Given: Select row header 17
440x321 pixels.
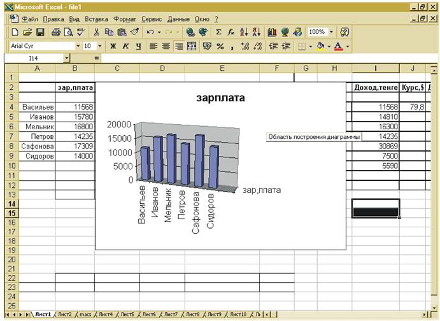Looking at the screenshot, I should click(x=12, y=232).
